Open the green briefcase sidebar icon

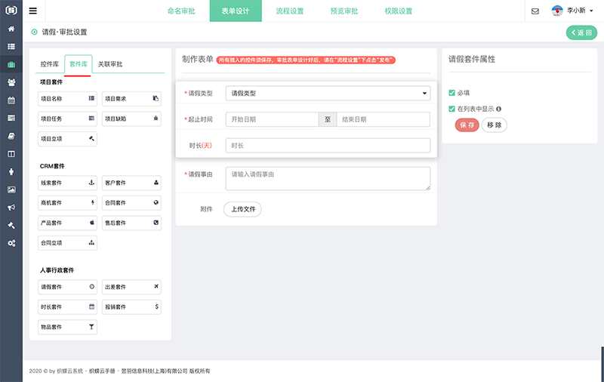(x=11, y=64)
